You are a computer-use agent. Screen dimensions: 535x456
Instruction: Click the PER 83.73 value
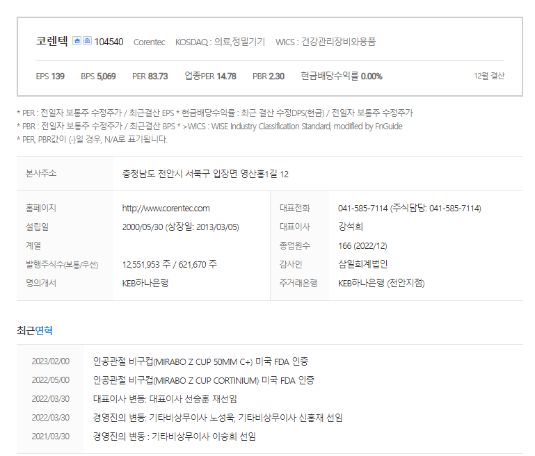coord(150,76)
